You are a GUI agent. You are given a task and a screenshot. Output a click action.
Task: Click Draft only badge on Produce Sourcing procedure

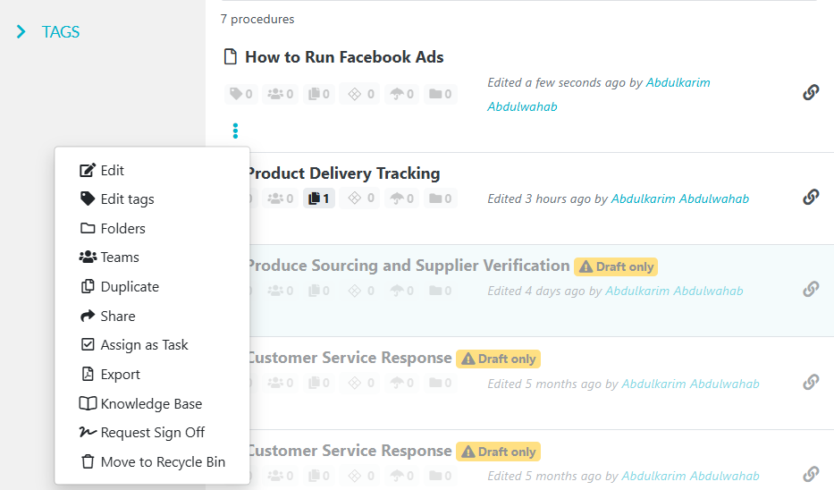[616, 266]
